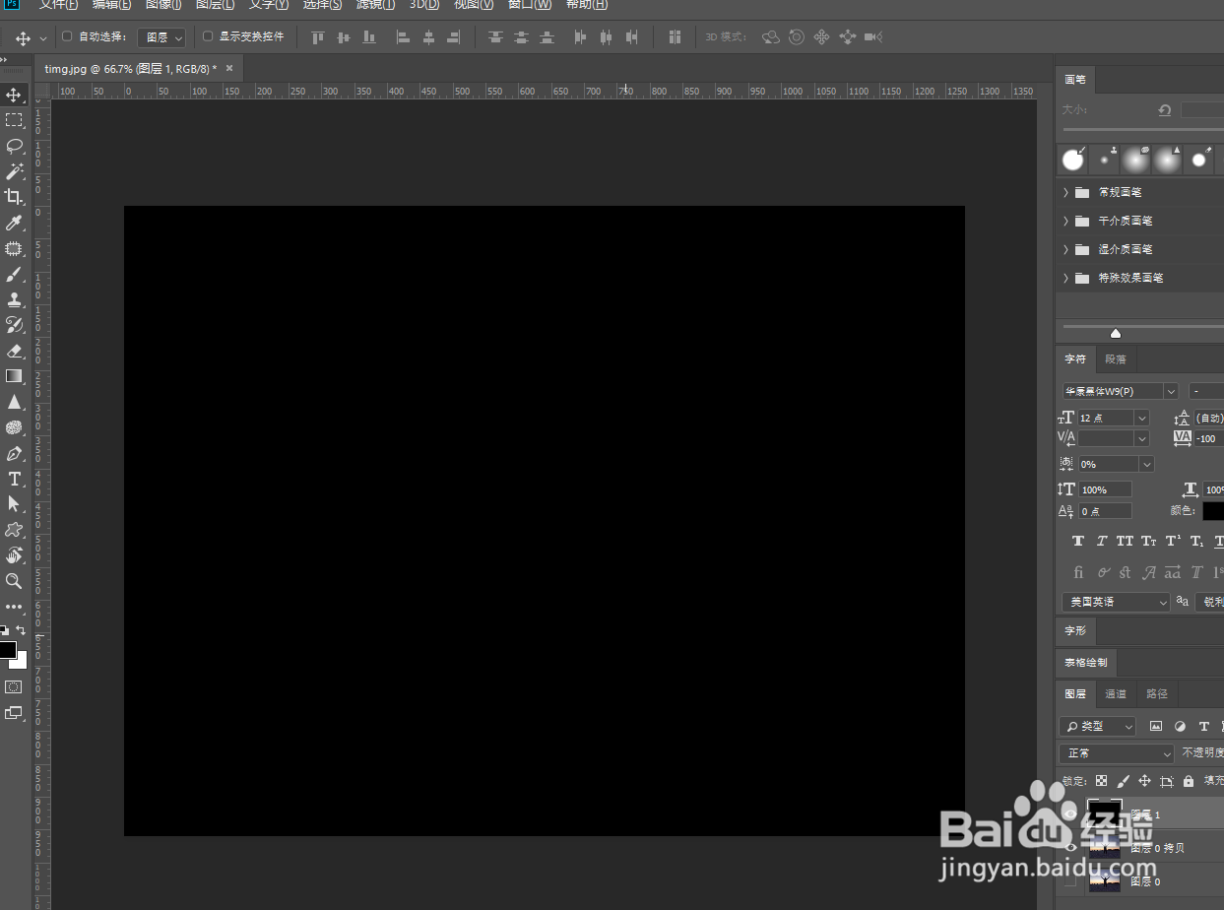
Task: Expand the 常规画笔 brush folder
Action: coord(1066,192)
